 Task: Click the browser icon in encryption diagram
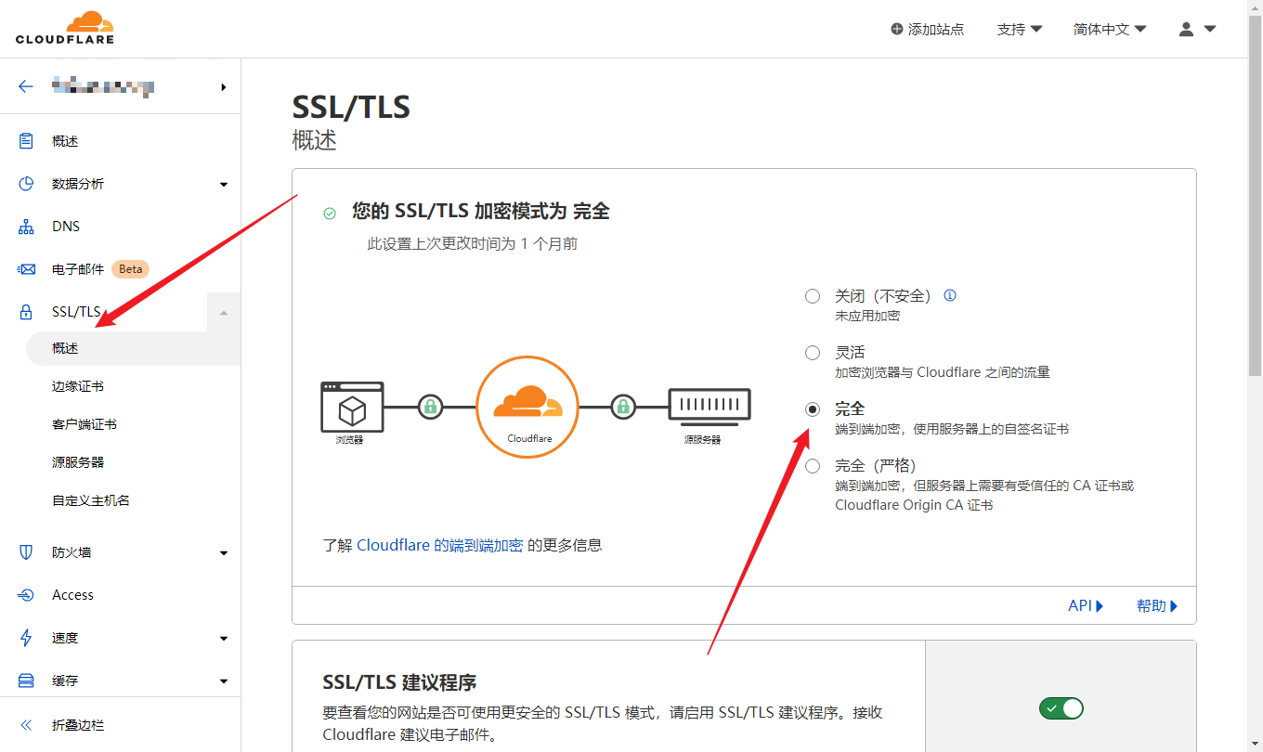click(352, 407)
